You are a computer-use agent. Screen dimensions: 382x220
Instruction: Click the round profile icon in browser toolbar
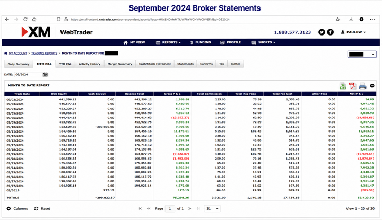[x=361, y=19]
